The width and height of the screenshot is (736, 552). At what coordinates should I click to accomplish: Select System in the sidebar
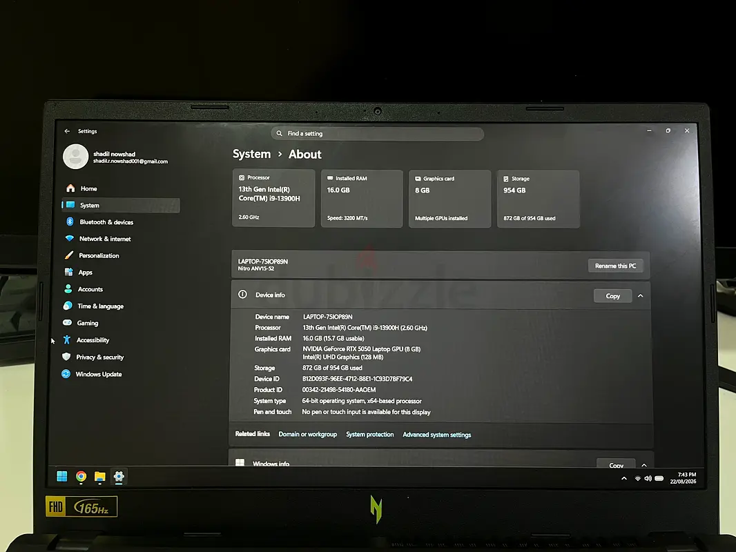coord(121,206)
